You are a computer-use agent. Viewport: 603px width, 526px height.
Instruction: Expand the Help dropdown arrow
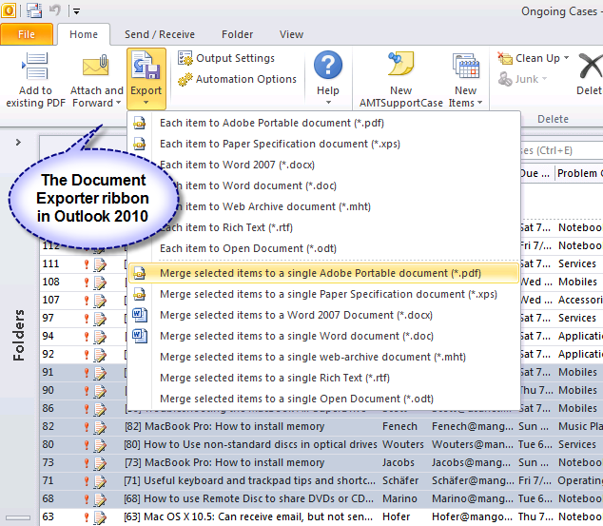328,103
